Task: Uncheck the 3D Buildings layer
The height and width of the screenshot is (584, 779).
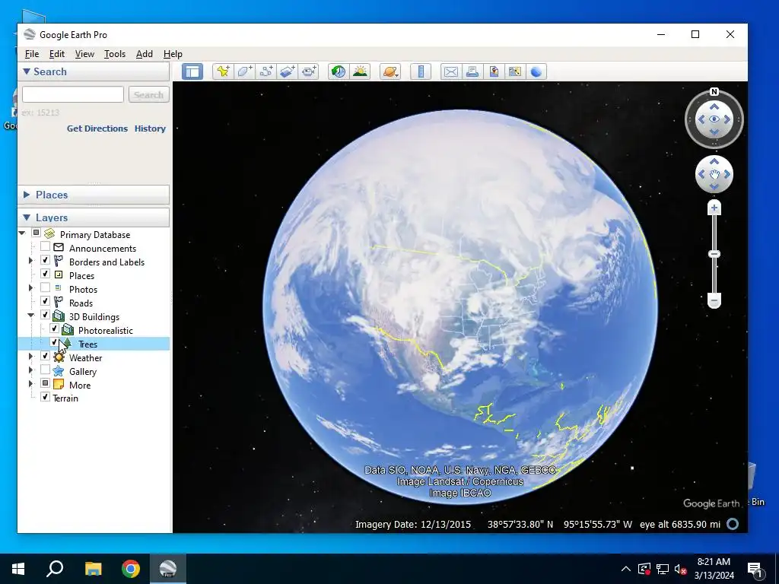Action: (45, 315)
